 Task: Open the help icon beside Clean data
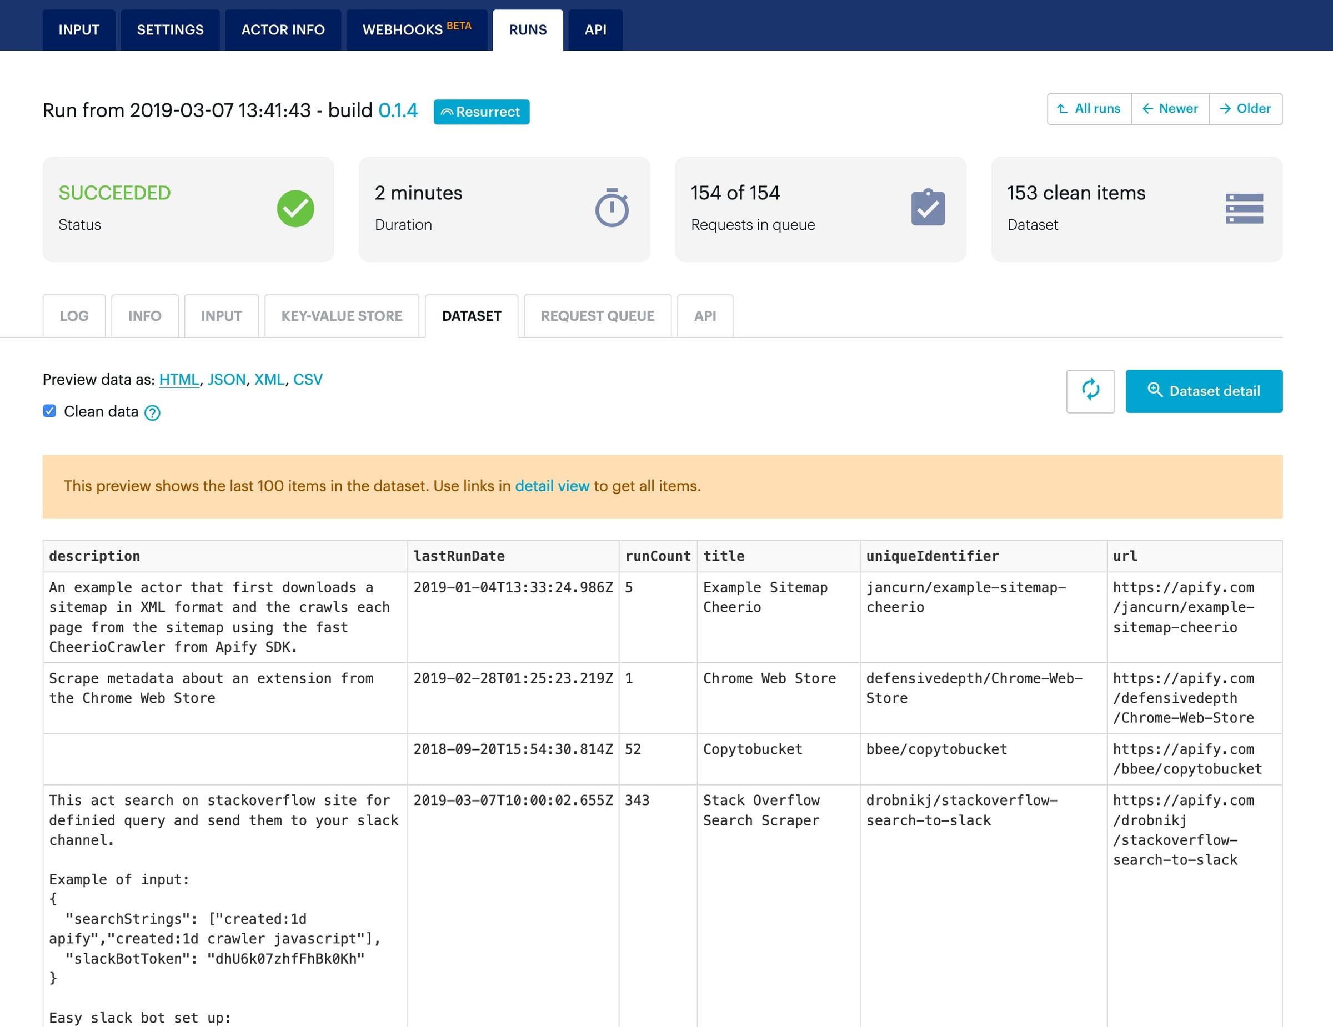[152, 413]
